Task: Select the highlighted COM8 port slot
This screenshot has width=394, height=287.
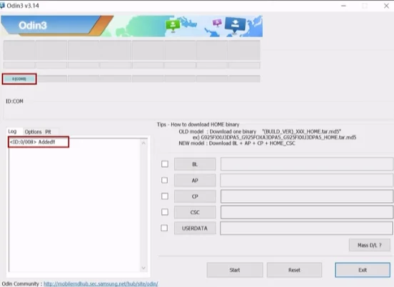Action: point(19,79)
